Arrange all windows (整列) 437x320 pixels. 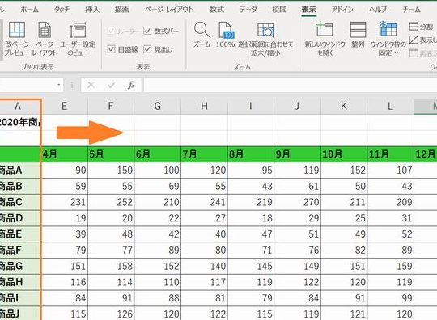pos(358,35)
